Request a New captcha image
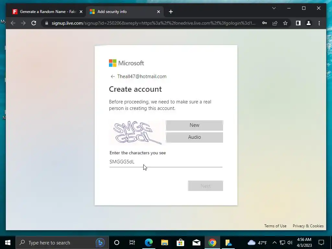 pyautogui.click(x=195, y=125)
